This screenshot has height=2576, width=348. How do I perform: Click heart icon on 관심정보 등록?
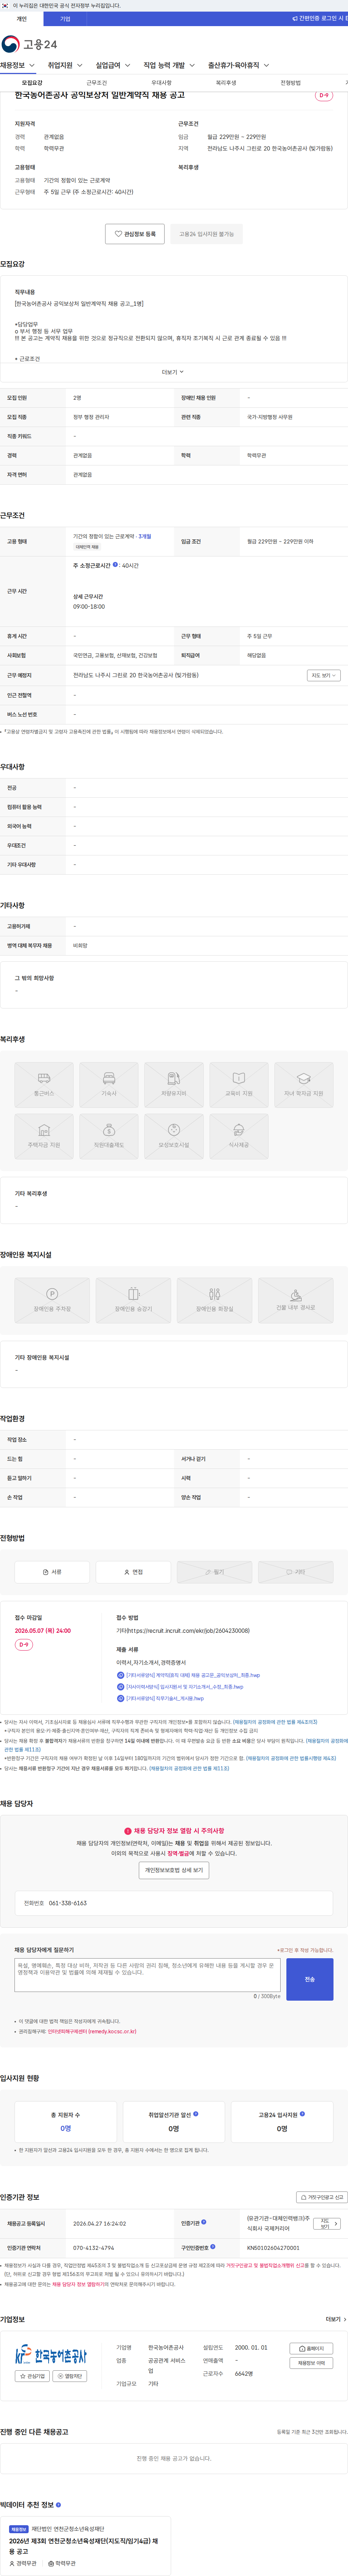click(x=118, y=234)
